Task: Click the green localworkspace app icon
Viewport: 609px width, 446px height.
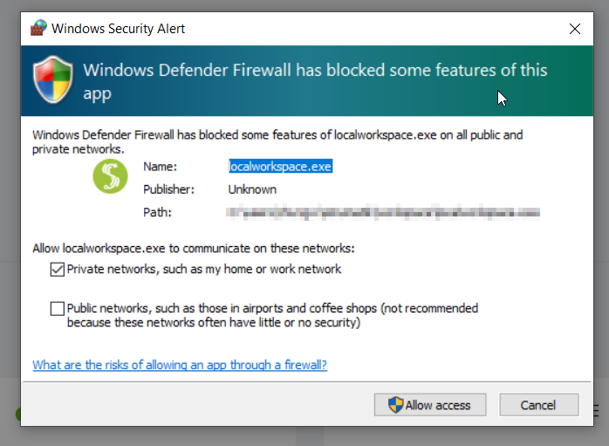Action: point(110,176)
